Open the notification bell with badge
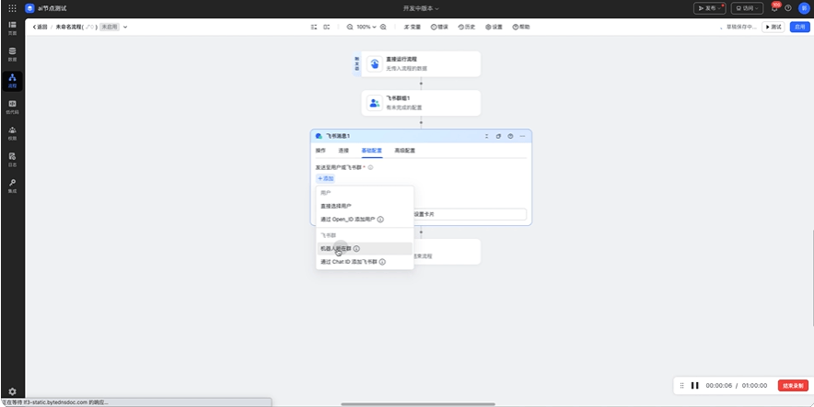The width and height of the screenshot is (814, 407). click(774, 7)
